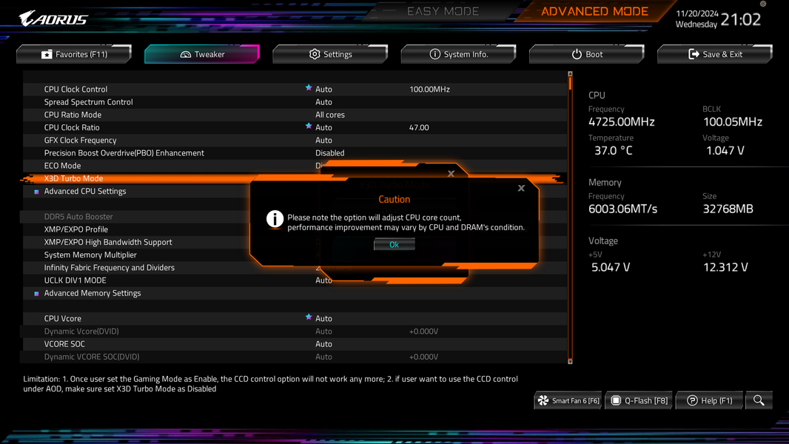Screen dimensions: 789x444
Task: Switch to Easy Mode
Action: click(443, 11)
